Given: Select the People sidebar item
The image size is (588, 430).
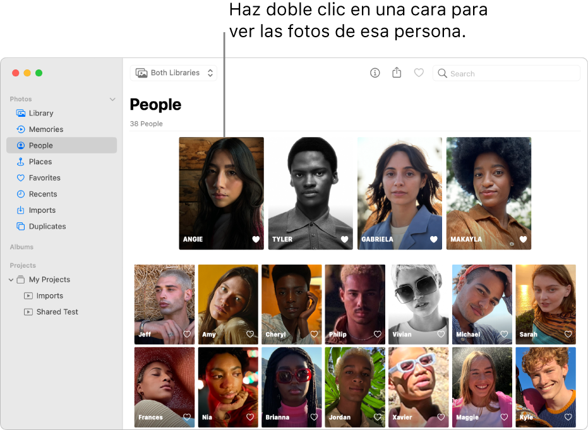Looking at the screenshot, I should [40, 145].
